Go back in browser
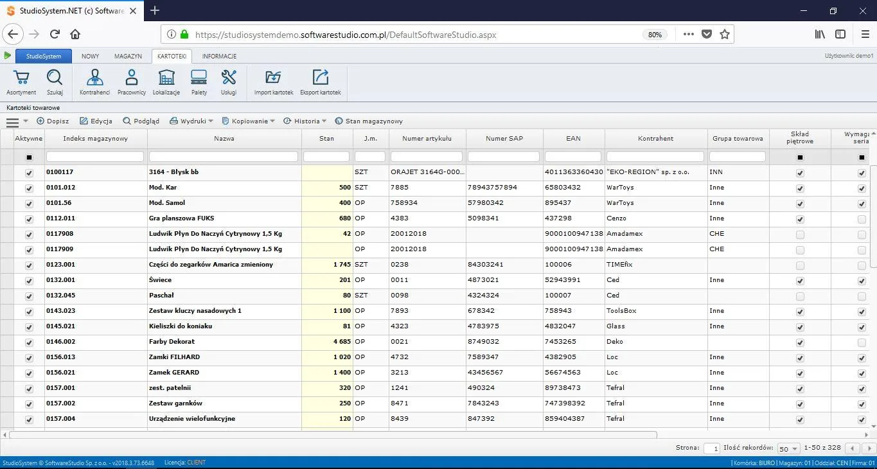Viewport: 877px width, 469px height. (x=13, y=35)
